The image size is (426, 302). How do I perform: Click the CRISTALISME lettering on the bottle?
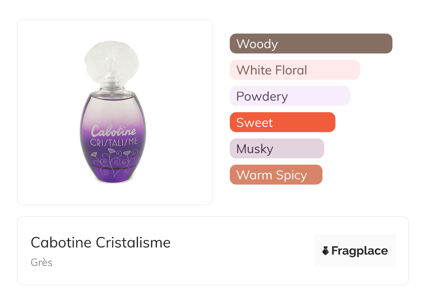114,142
